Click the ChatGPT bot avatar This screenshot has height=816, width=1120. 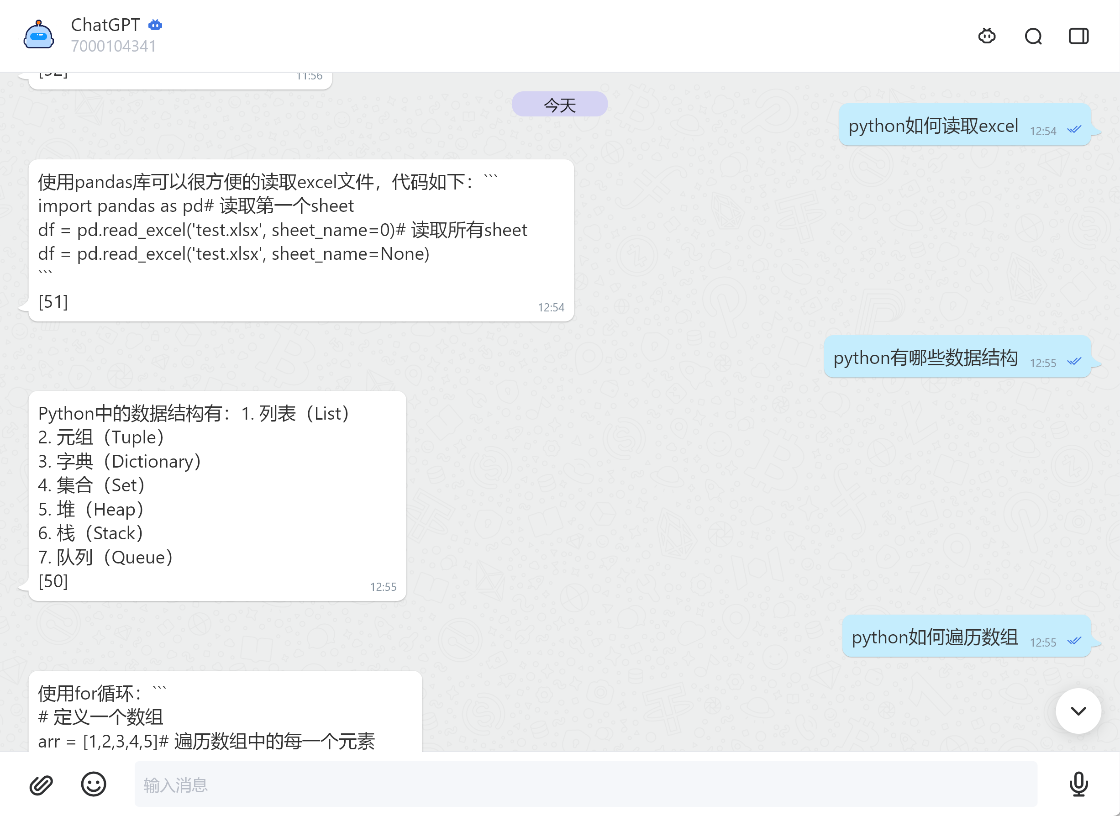tap(38, 35)
